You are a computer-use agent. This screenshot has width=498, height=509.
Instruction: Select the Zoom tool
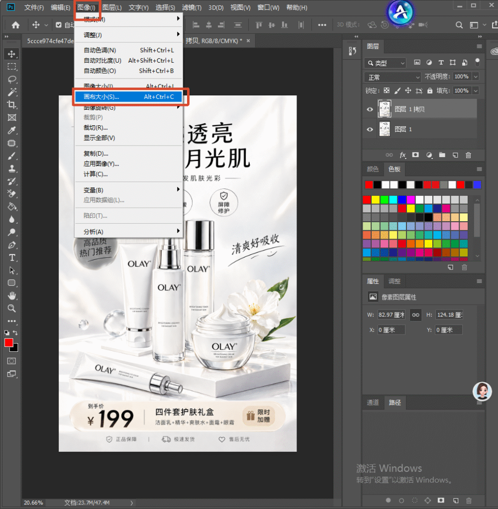[12, 308]
